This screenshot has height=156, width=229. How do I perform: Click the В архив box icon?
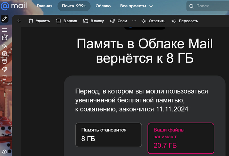tap(59, 21)
